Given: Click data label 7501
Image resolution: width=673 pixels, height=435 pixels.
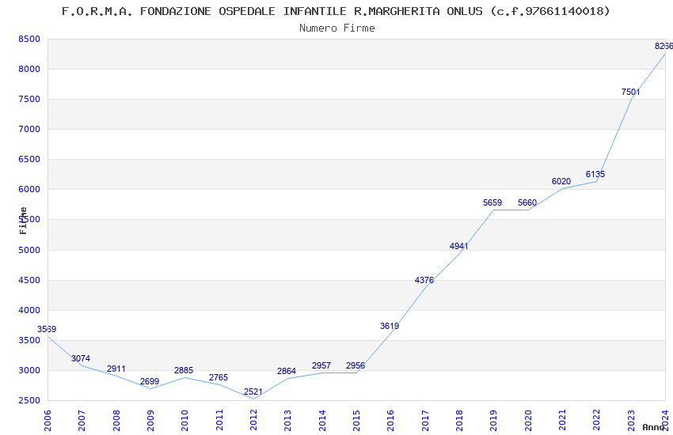Looking at the screenshot, I should point(630,92).
